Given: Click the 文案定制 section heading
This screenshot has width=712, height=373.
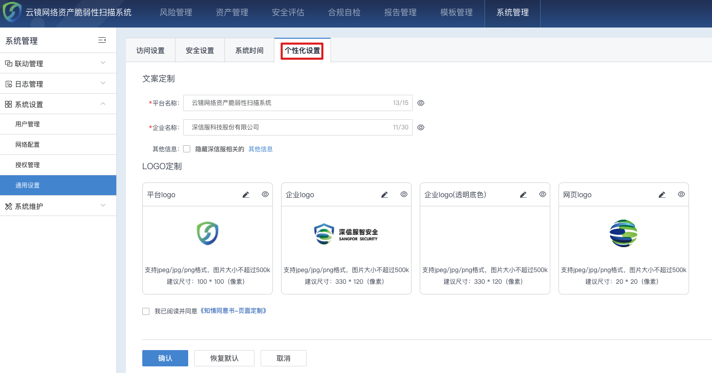Looking at the screenshot, I should click(x=159, y=78).
